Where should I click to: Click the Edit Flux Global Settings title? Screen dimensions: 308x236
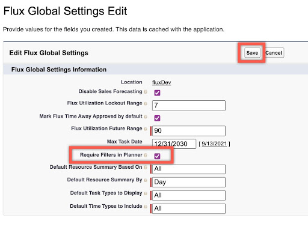pos(49,53)
